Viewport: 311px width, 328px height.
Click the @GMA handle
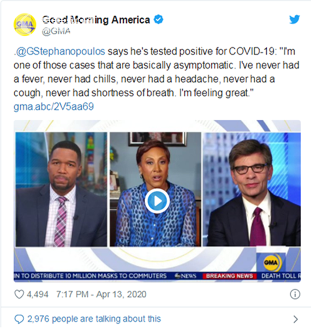(x=56, y=31)
